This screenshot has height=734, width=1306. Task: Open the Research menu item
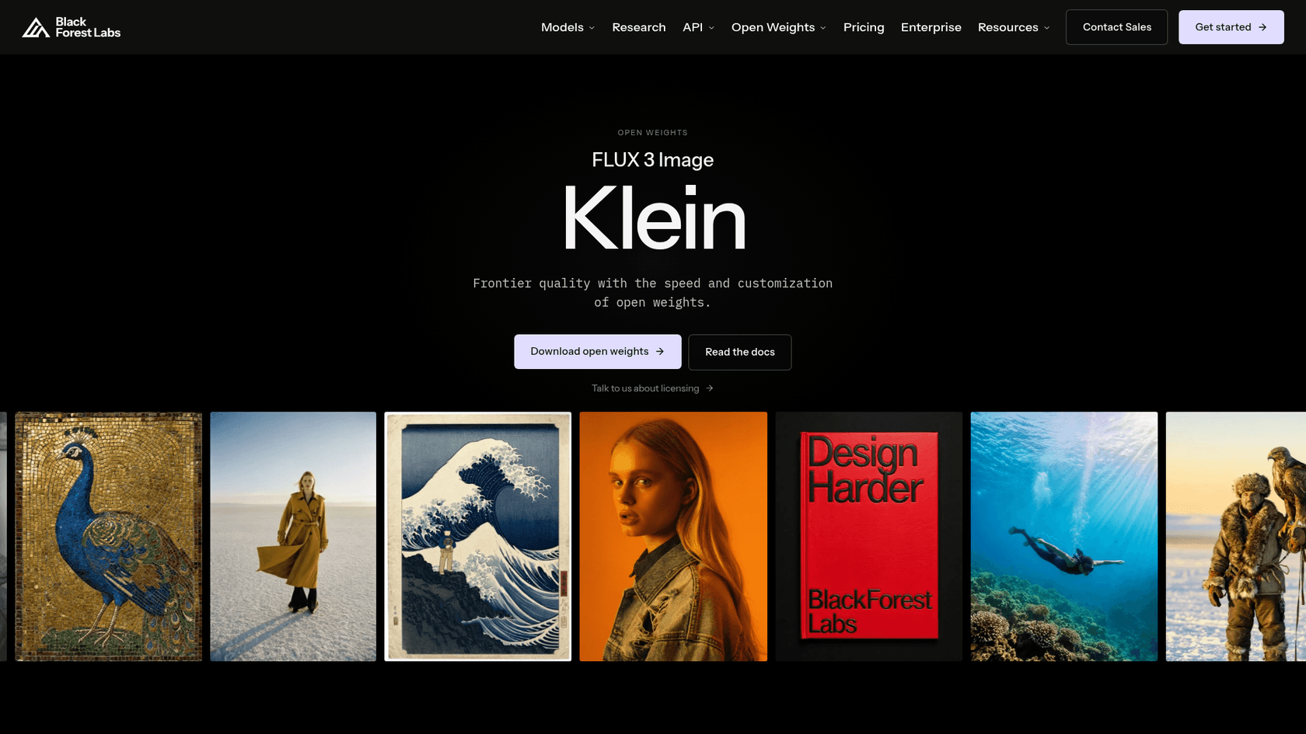point(638,27)
